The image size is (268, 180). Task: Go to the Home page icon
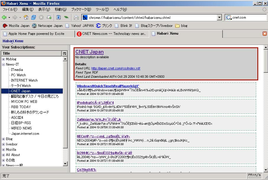pos(26,17)
